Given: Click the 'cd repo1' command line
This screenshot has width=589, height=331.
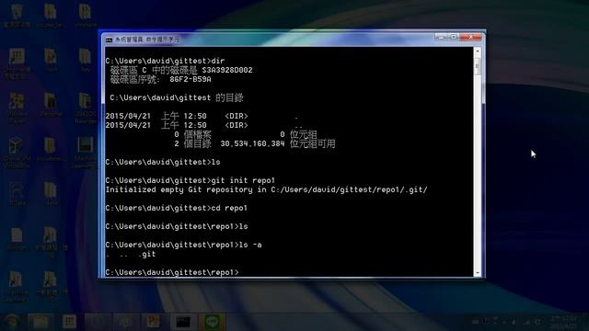Looking at the screenshot, I should pos(177,209).
